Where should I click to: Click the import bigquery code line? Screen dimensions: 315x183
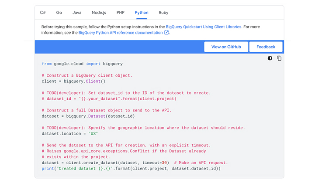click(x=82, y=64)
